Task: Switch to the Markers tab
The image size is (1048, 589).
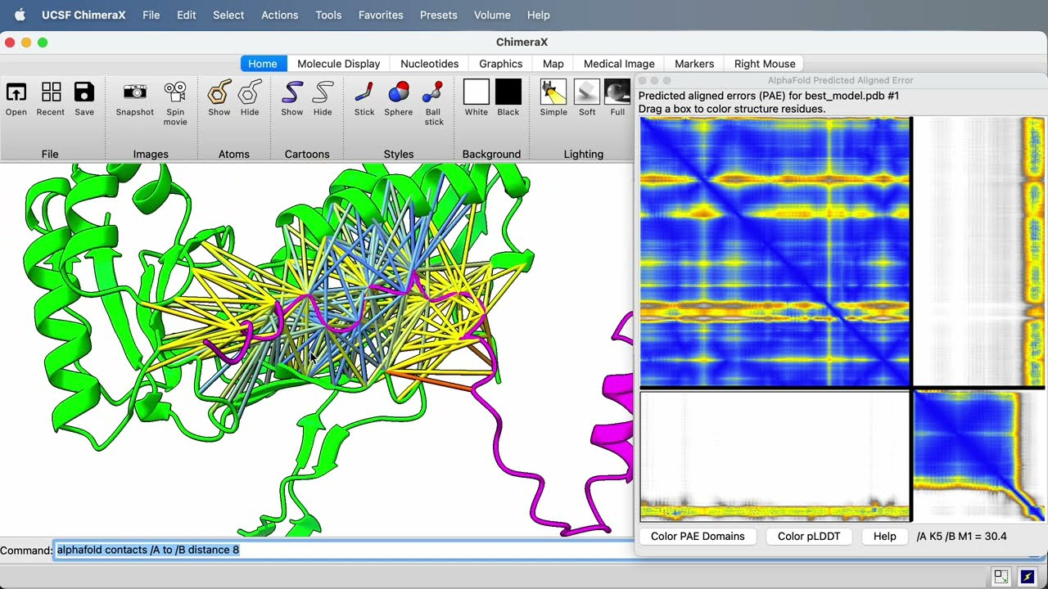Action: [694, 64]
